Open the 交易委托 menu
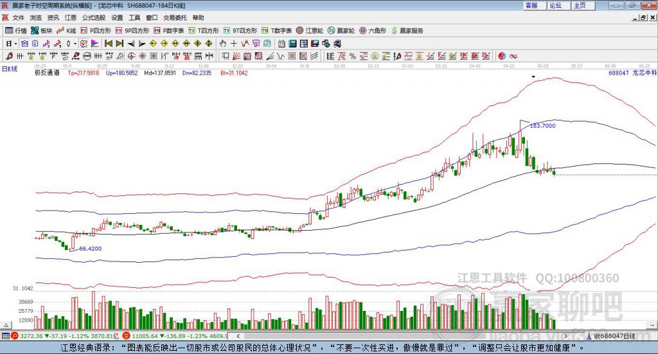The image size is (658, 354). [x=175, y=17]
